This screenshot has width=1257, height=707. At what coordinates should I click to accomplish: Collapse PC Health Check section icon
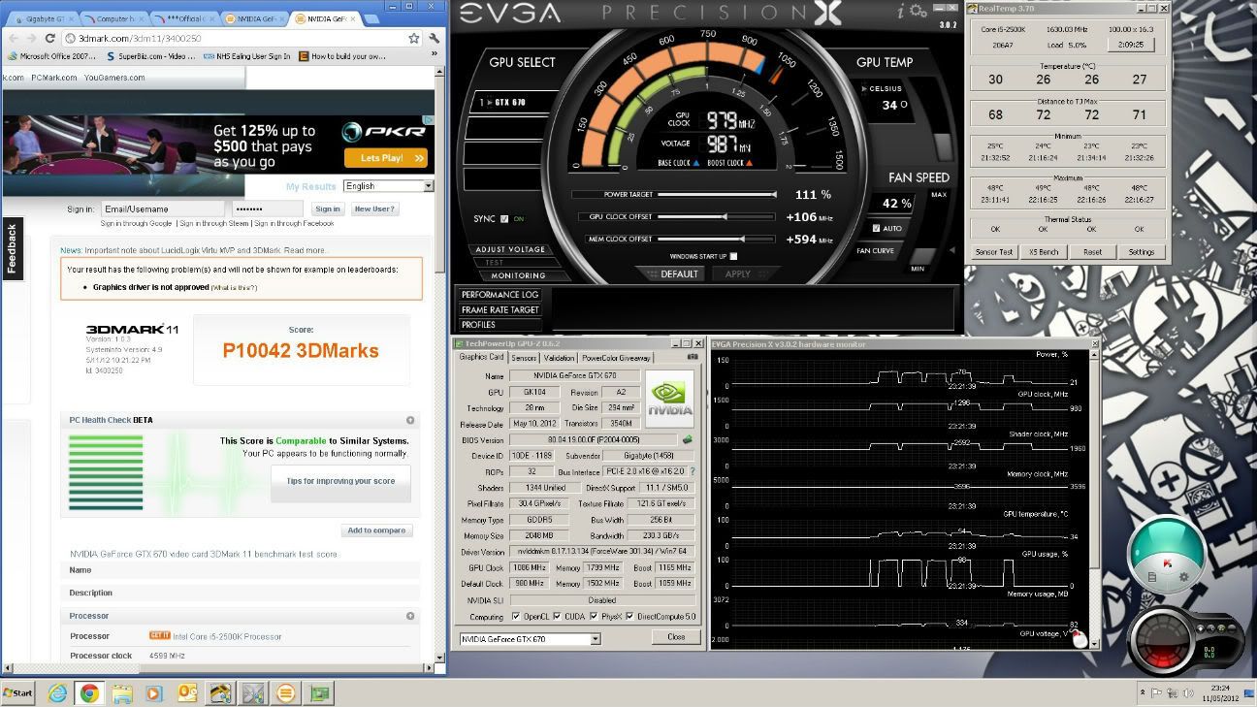410,420
